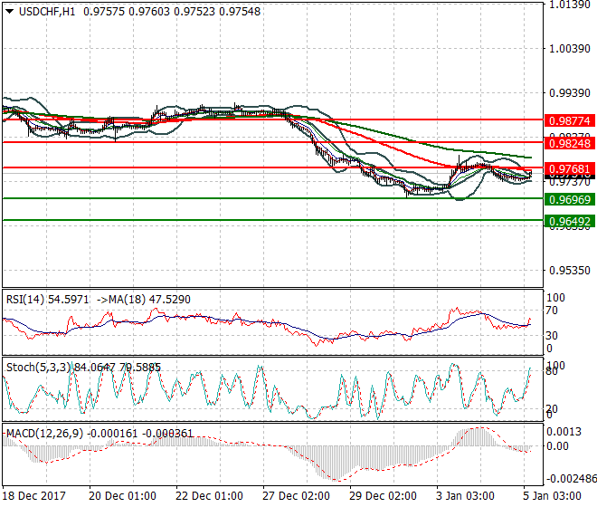Select the 0.97681 red price label

click(570, 168)
